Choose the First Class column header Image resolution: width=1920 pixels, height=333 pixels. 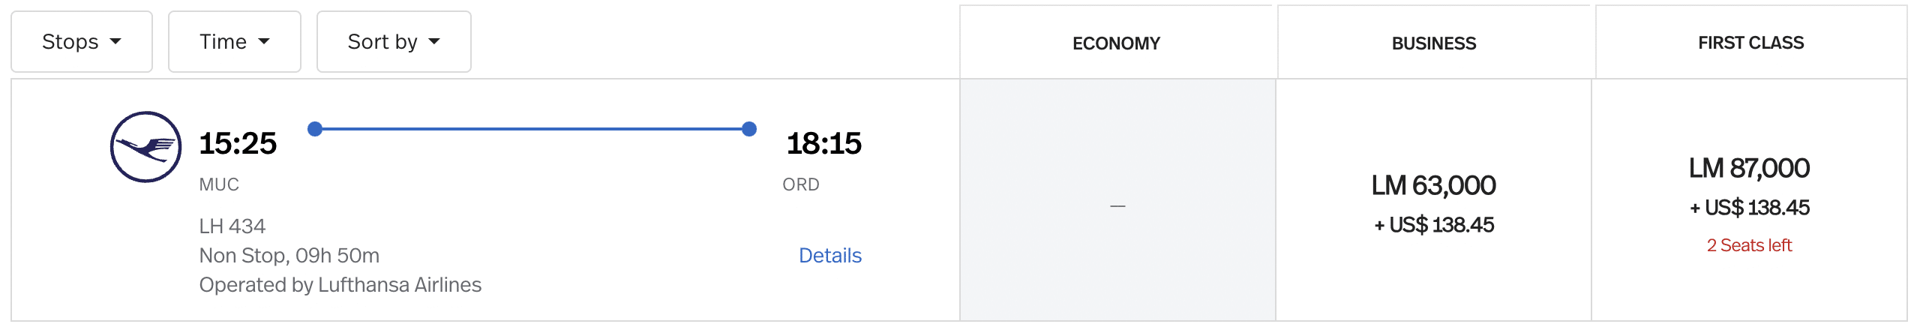1750,43
